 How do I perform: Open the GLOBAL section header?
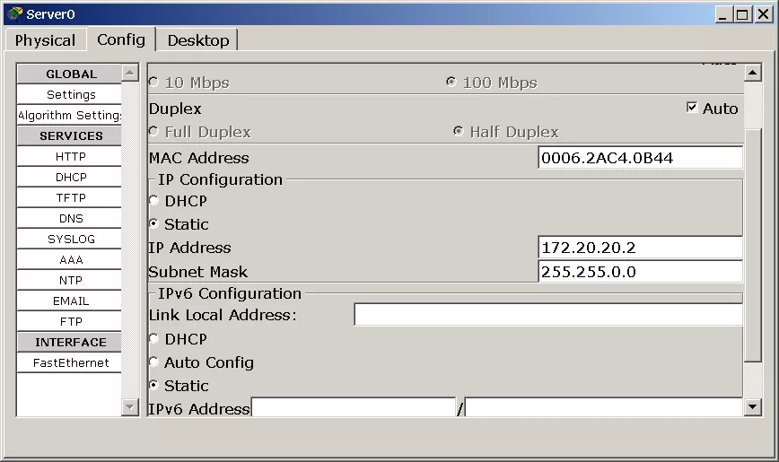[x=69, y=74]
